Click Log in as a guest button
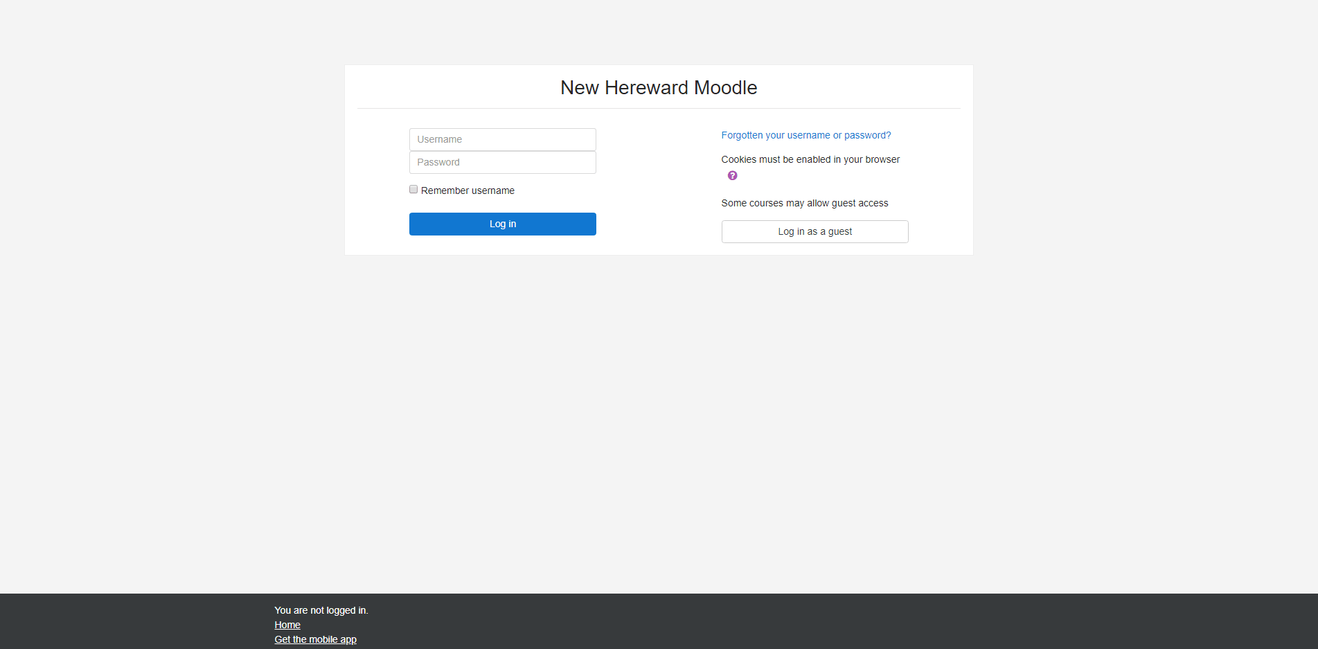This screenshot has width=1318, height=649. tap(814, 231)
